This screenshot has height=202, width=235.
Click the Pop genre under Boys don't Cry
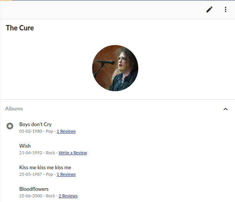[49, 131]
